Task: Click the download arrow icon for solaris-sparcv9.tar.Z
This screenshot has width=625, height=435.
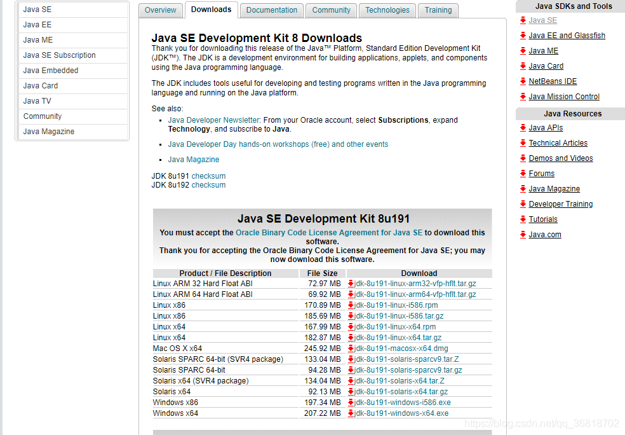Action: pyautogui.click(x=351, y=359)
